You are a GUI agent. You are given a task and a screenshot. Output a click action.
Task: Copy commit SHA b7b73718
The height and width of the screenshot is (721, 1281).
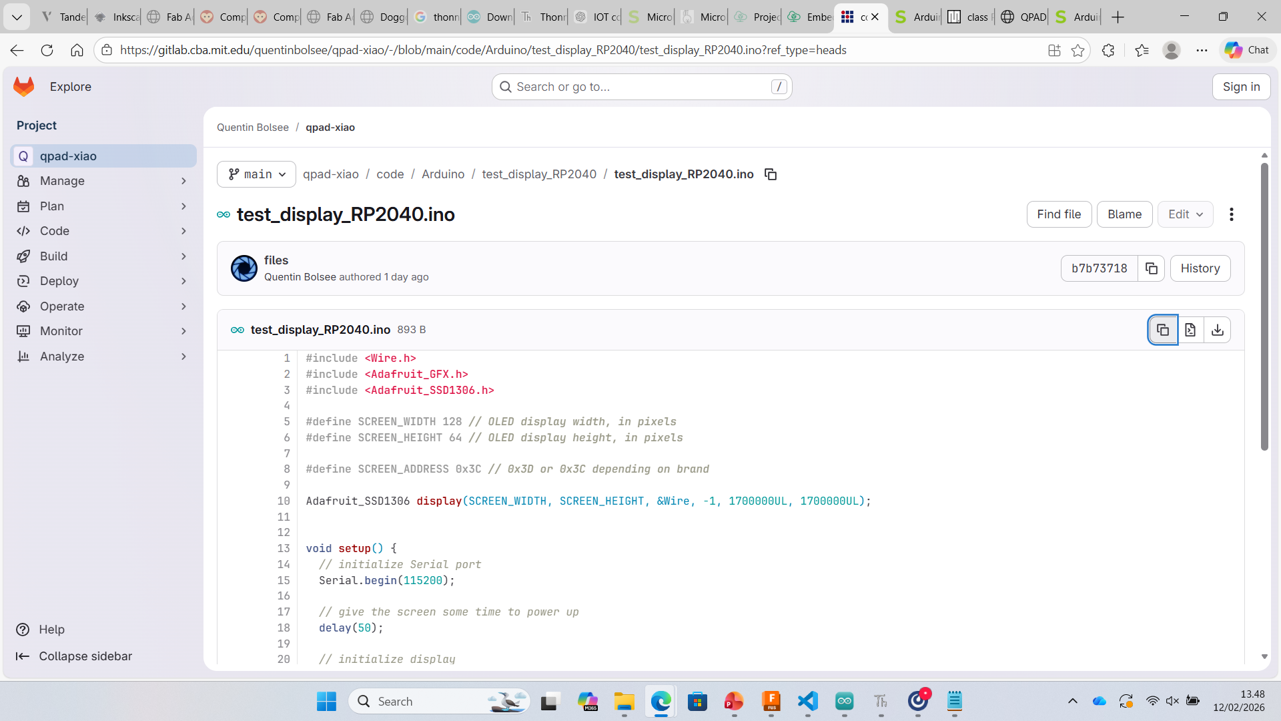(x=1151, y=268)
